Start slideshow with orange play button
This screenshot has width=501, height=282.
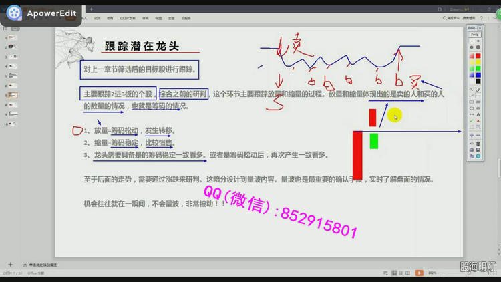419,273
